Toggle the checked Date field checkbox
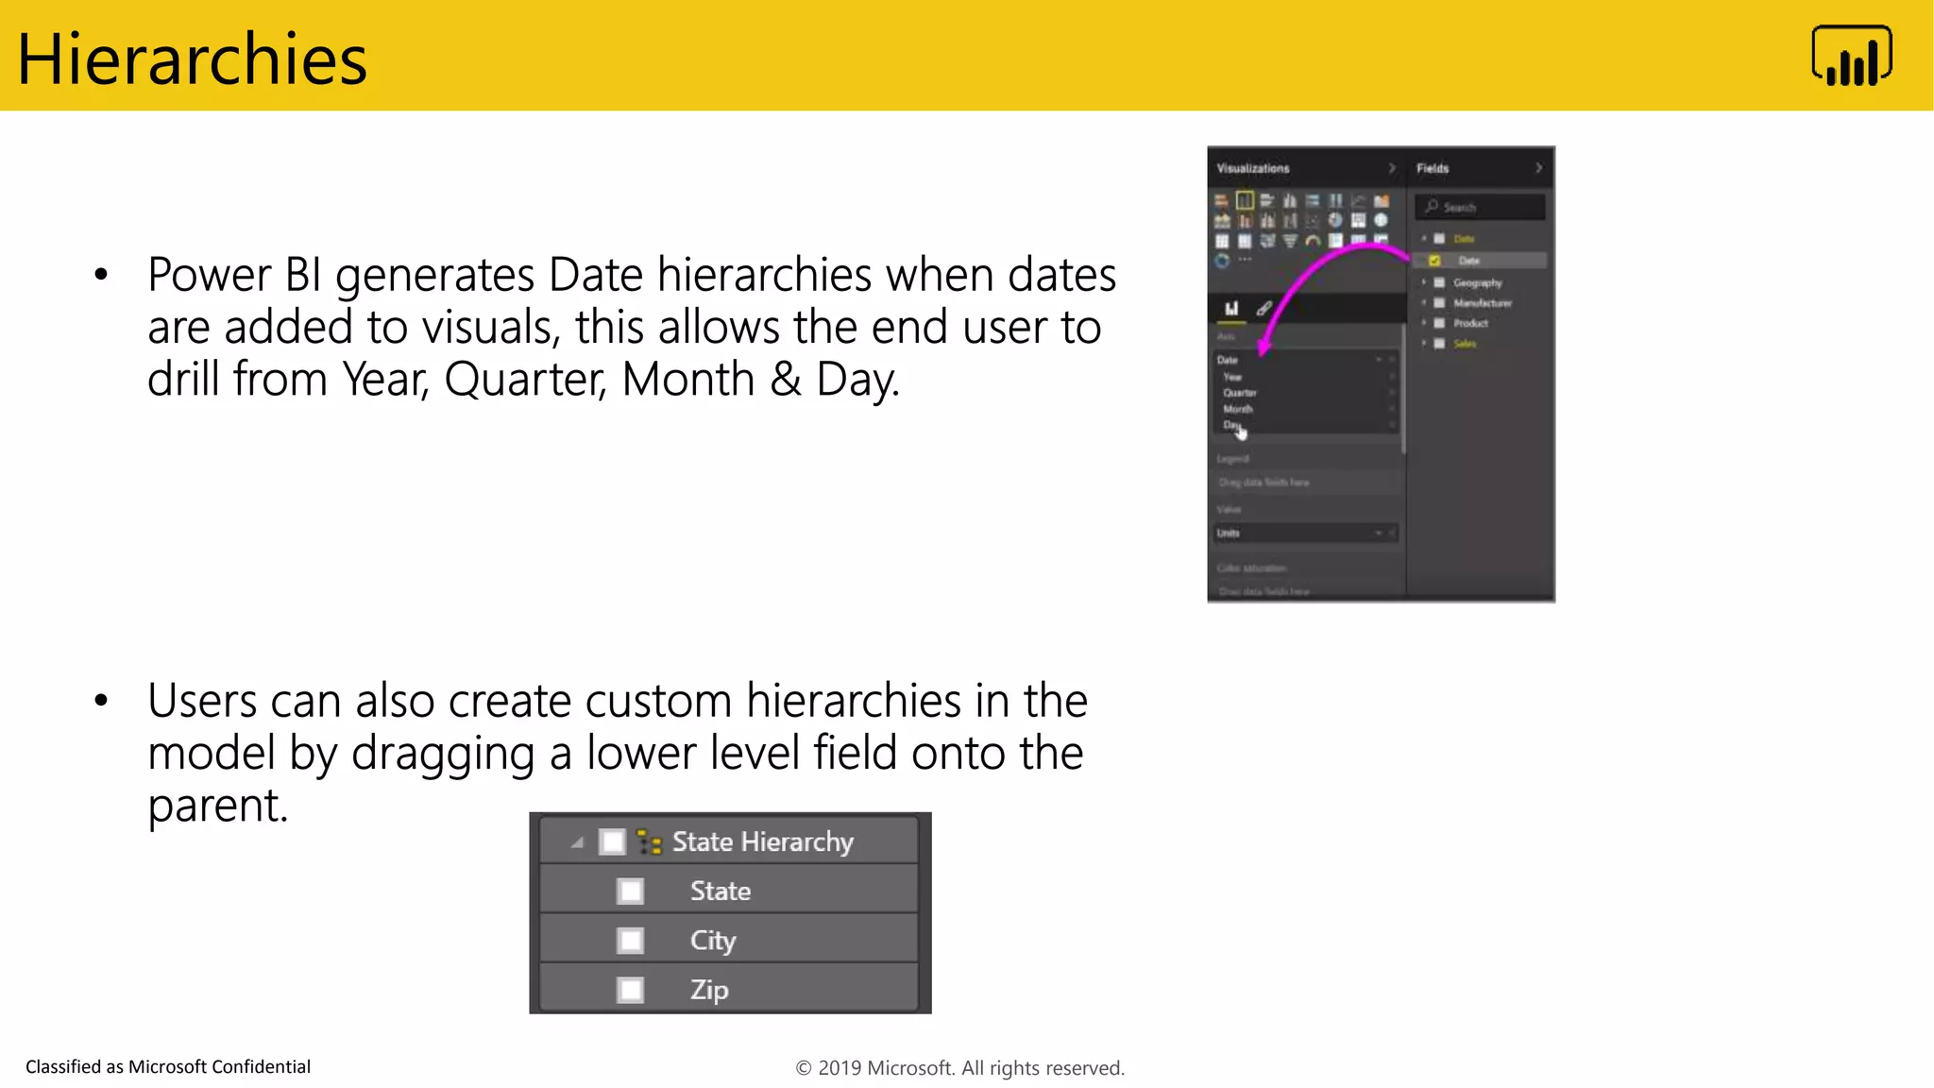 click(1434, 261)
